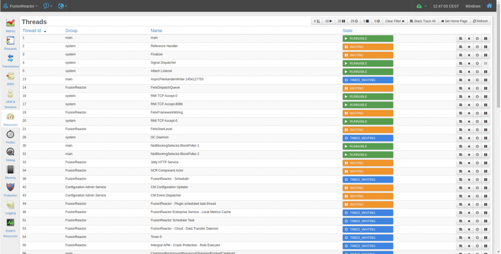Open CPU profile for Signal Dispatcher thread
501x254 pixels.
point(477,63)
